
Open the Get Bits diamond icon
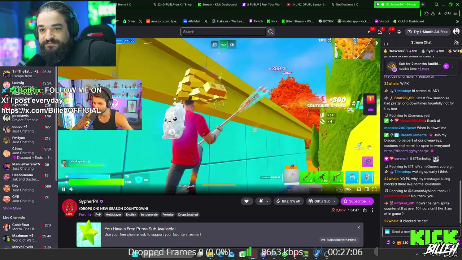[x=399, y=32]
